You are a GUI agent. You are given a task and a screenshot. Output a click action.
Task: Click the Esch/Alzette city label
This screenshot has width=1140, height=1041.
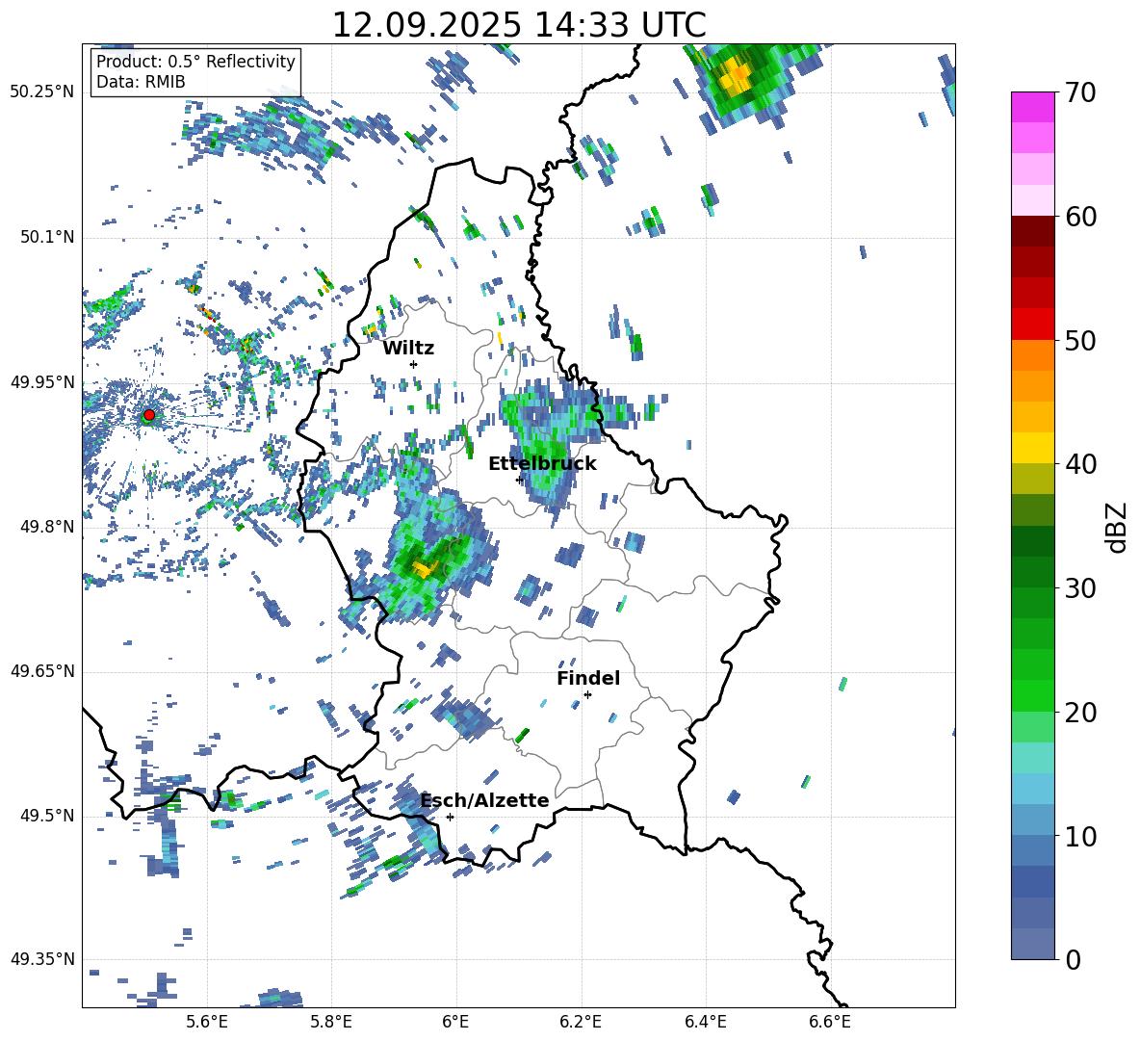(x=484, y=800)
